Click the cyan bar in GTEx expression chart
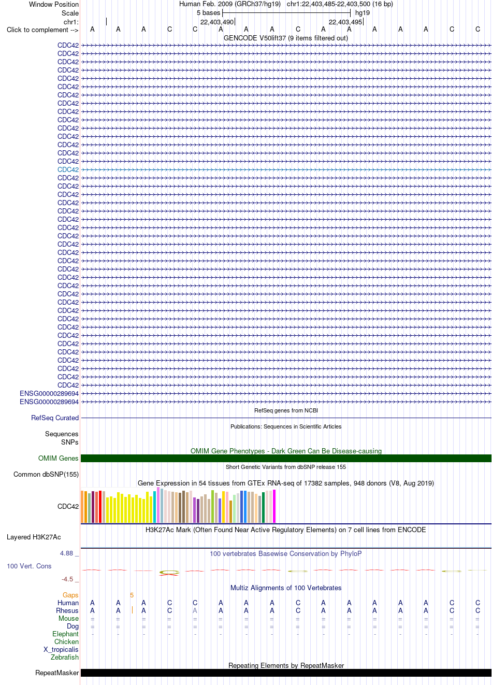The height and width of the screenshot is (685, 492). click(x=155, y=507)
